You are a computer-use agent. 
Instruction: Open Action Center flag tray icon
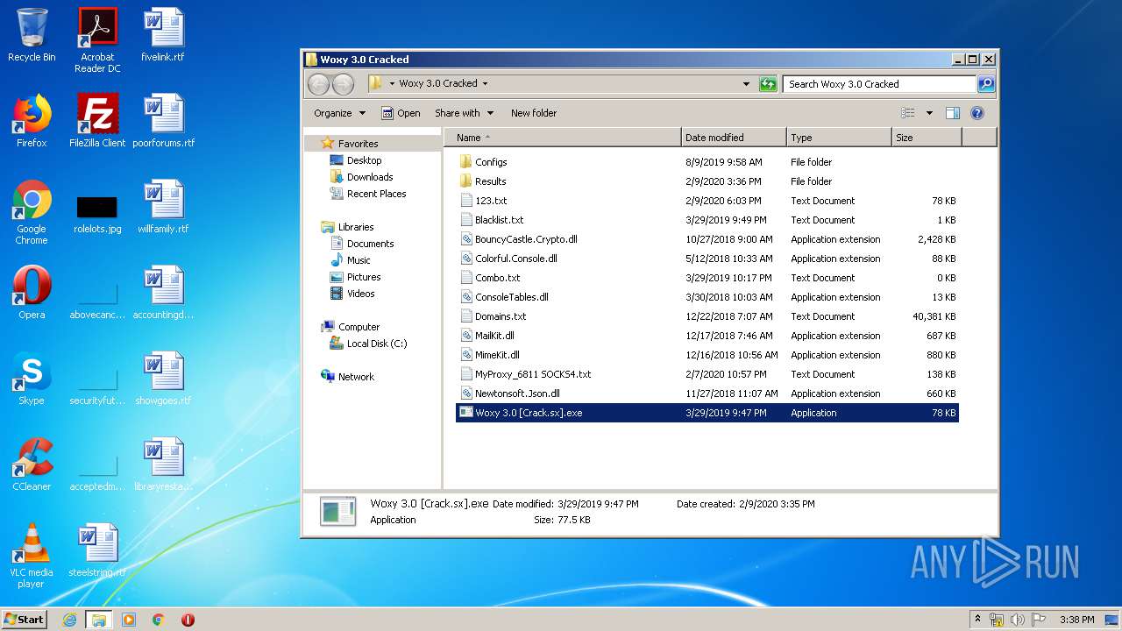(x=1039, y=620)
